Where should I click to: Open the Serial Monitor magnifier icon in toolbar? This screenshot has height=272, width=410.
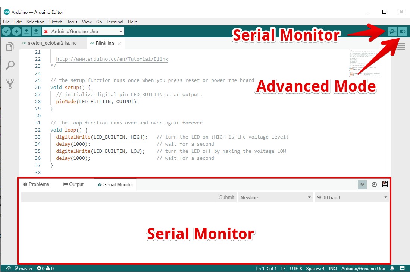tap(392, 32)
